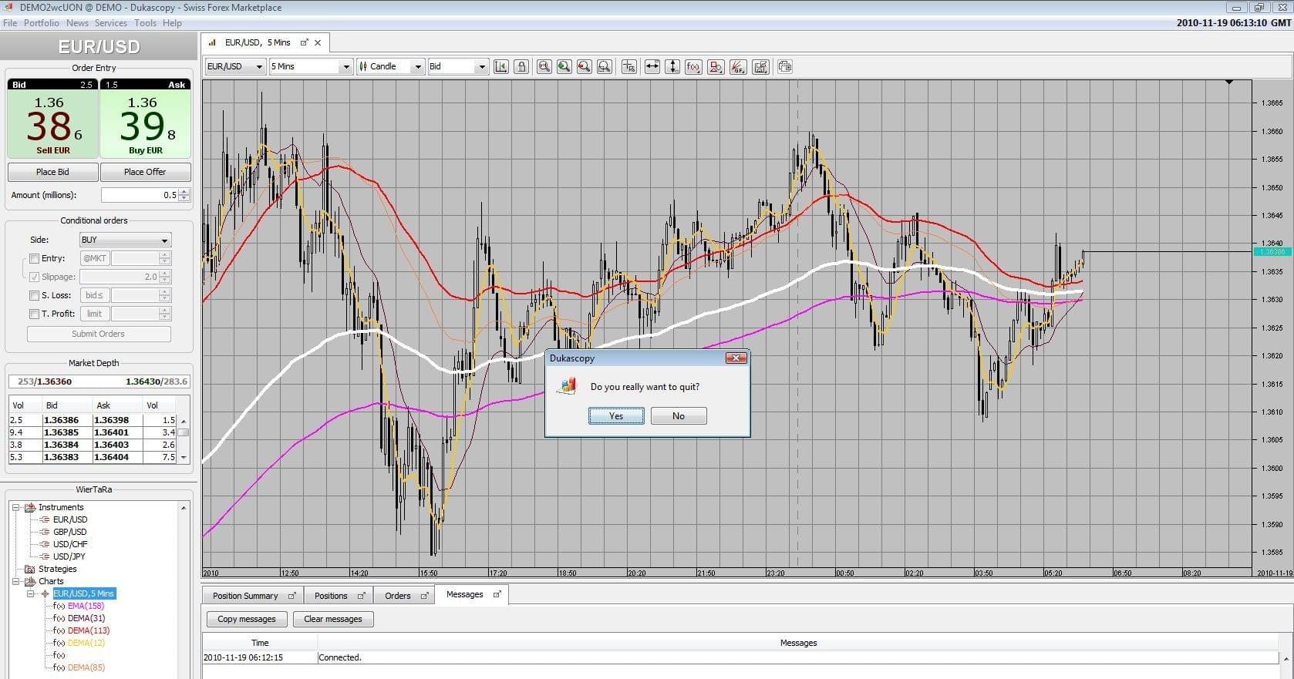This screenshot has height=679, width=1294.
Task: Select GBP/USD in the Instruments tree
Action: [70, 532]
